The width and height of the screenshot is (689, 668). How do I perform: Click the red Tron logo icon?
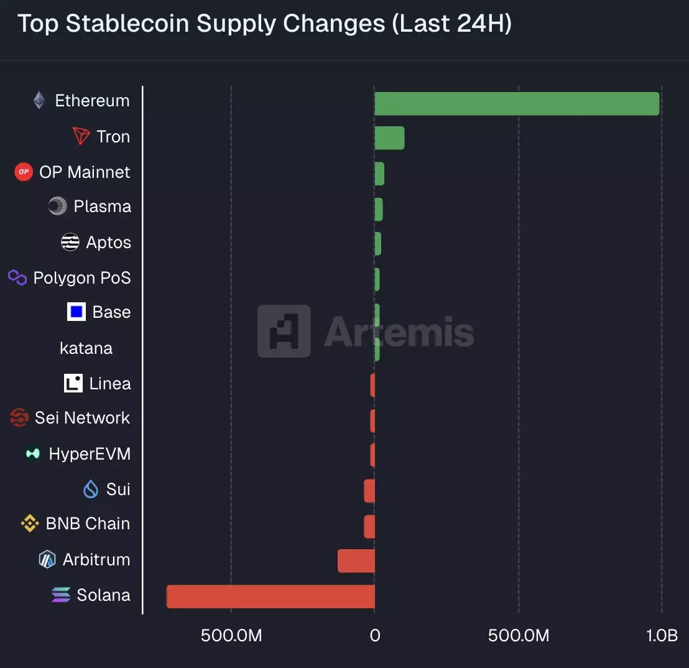[81, 136]
